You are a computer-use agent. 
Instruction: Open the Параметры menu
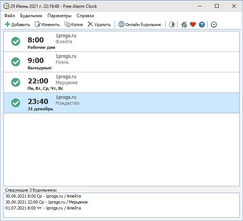click(59, 16)
